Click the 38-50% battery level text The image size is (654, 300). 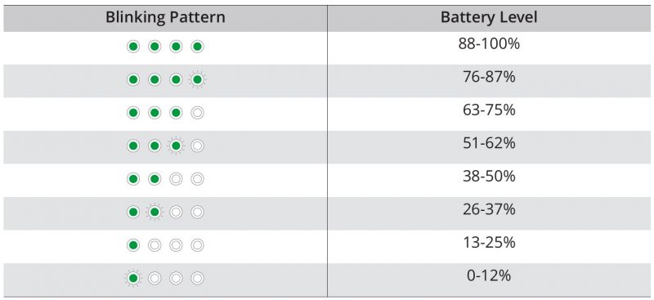click(x=489, y=177)
